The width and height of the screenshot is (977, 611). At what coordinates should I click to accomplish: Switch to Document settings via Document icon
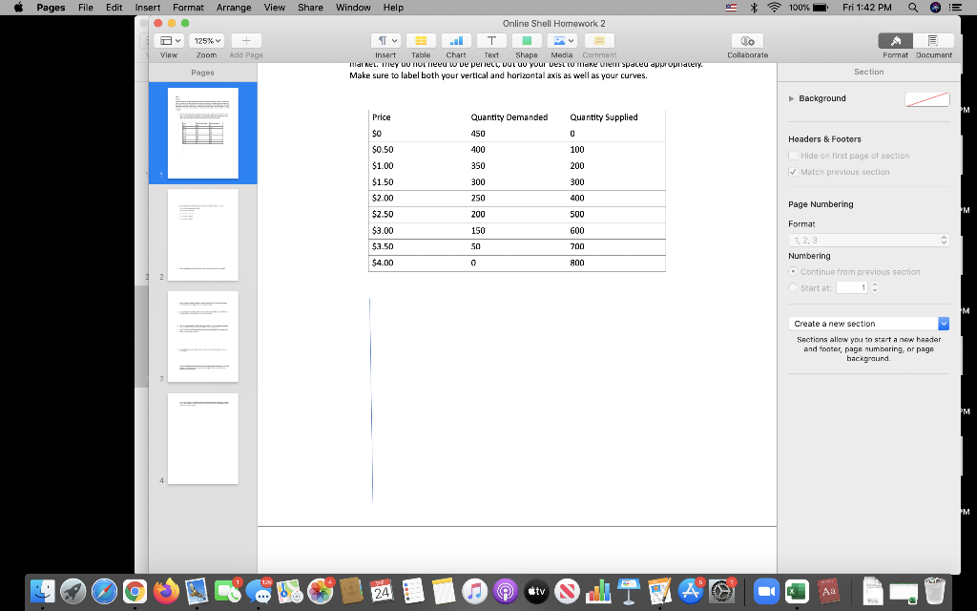pos(933,40)
